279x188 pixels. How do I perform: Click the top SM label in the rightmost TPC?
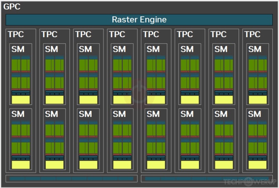pos(255,49)
